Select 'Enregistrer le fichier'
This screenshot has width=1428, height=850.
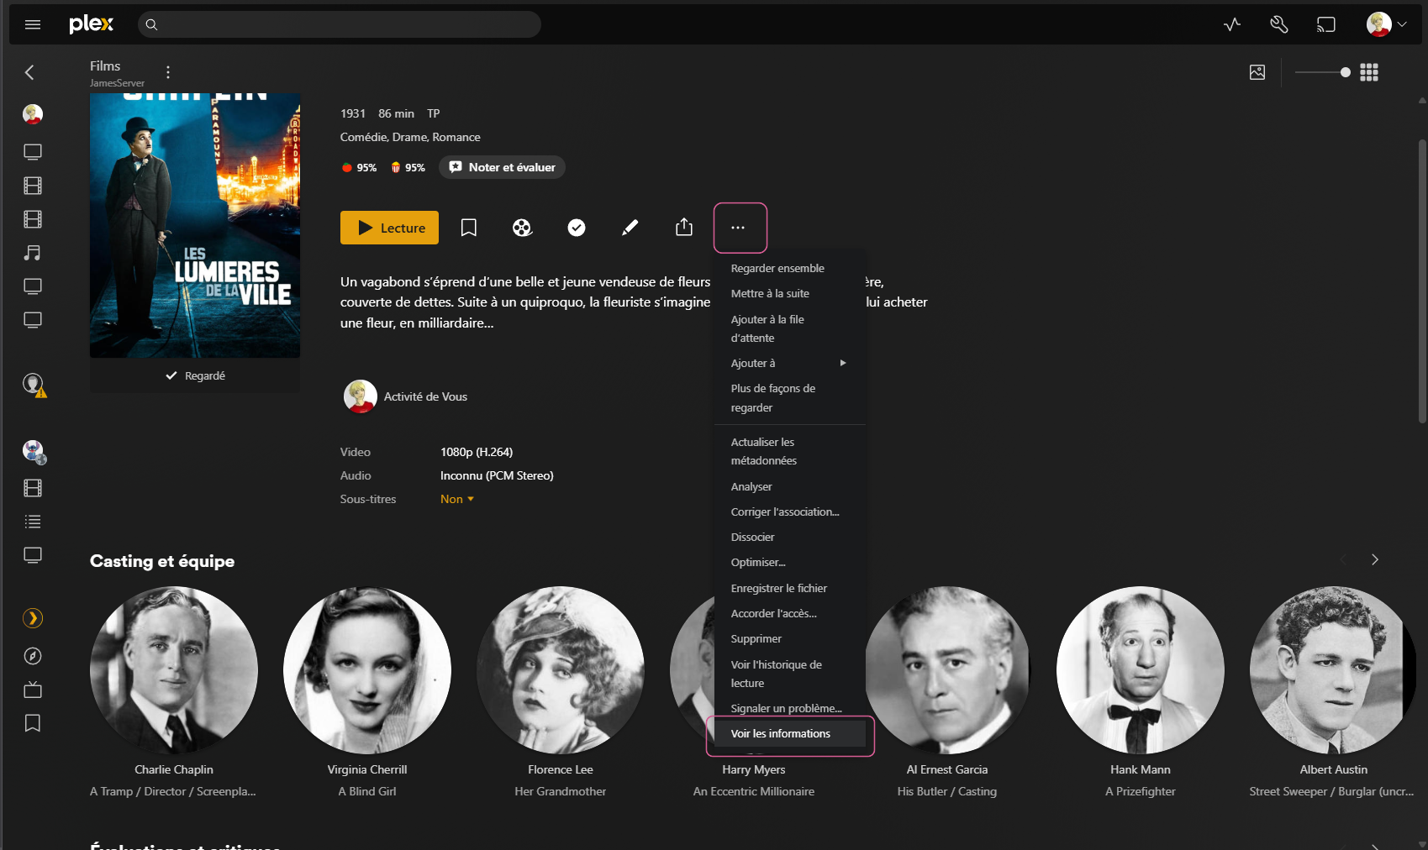pyautogui.click(x=790, y=588)
